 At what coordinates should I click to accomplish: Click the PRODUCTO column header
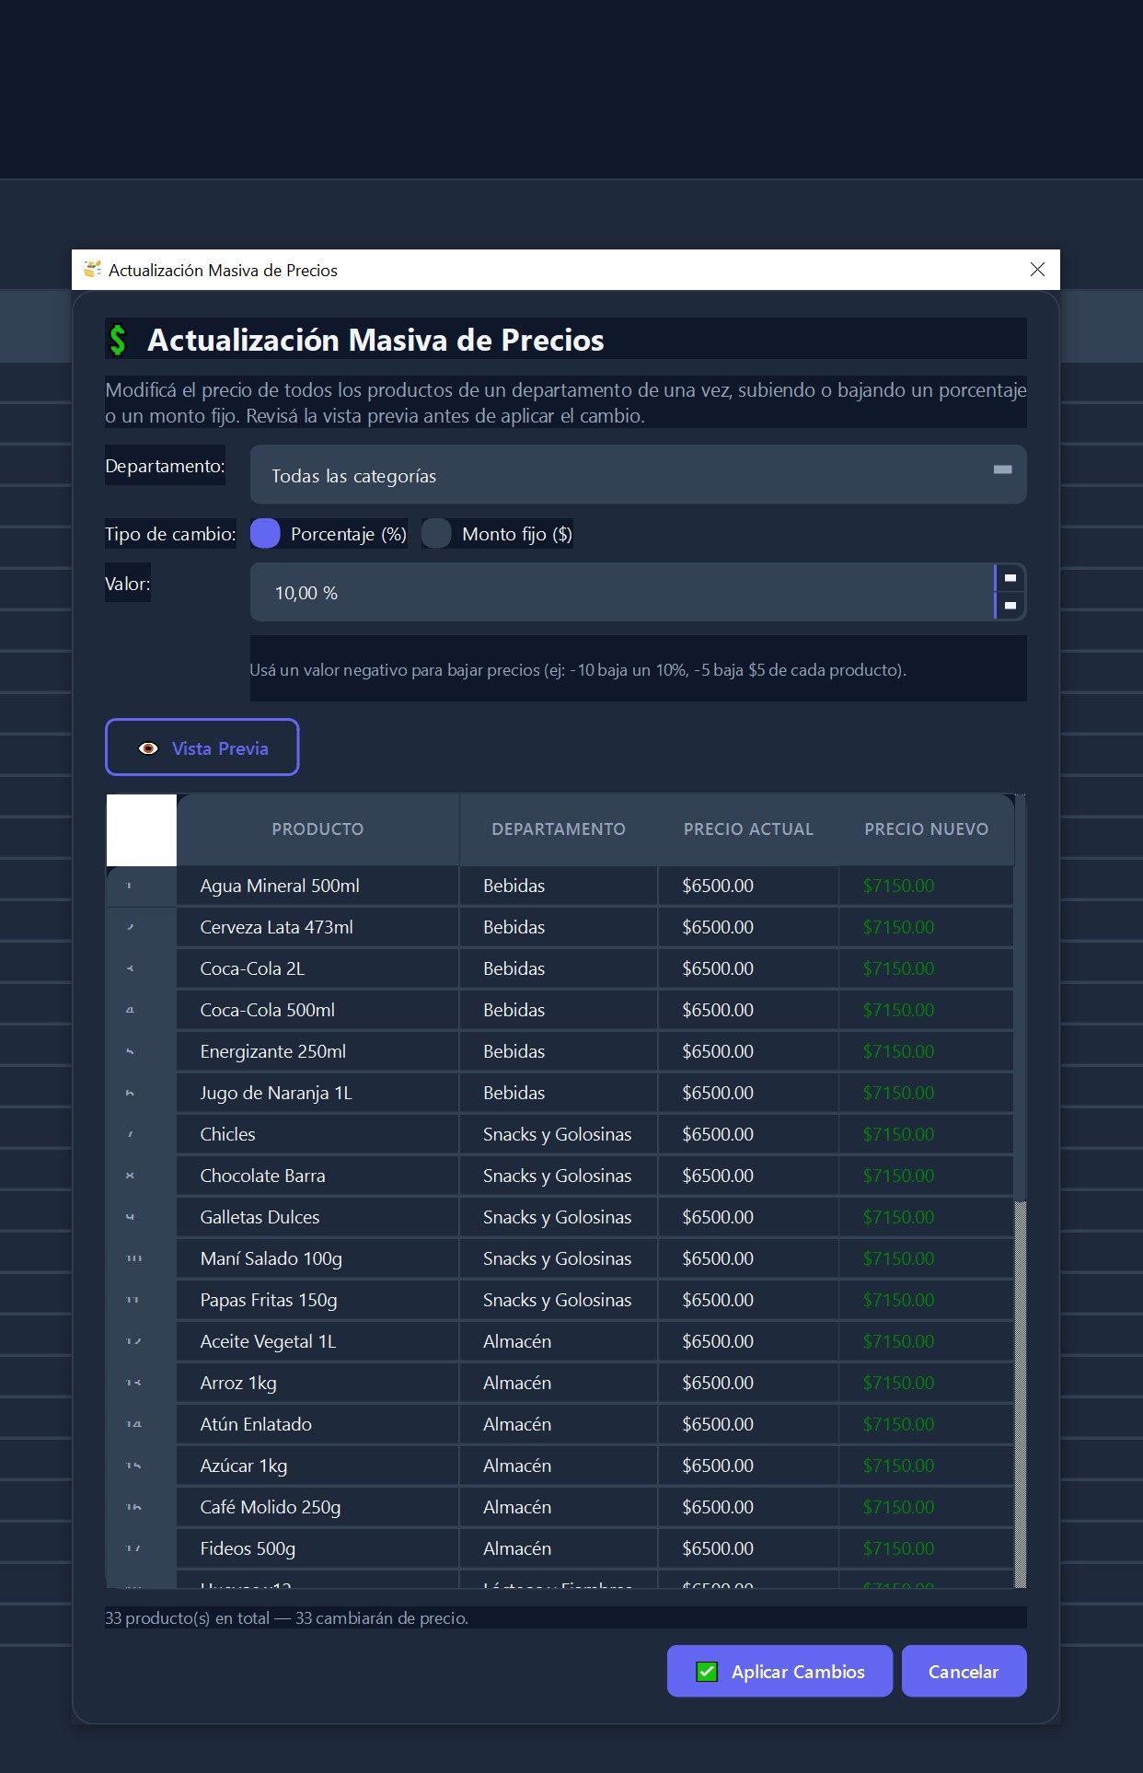pos(317,829)
